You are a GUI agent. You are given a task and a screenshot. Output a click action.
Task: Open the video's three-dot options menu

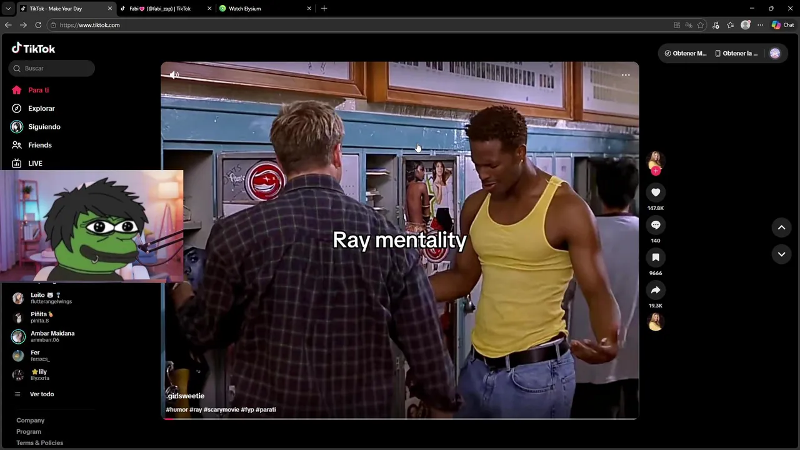click(x=626, y=75)
